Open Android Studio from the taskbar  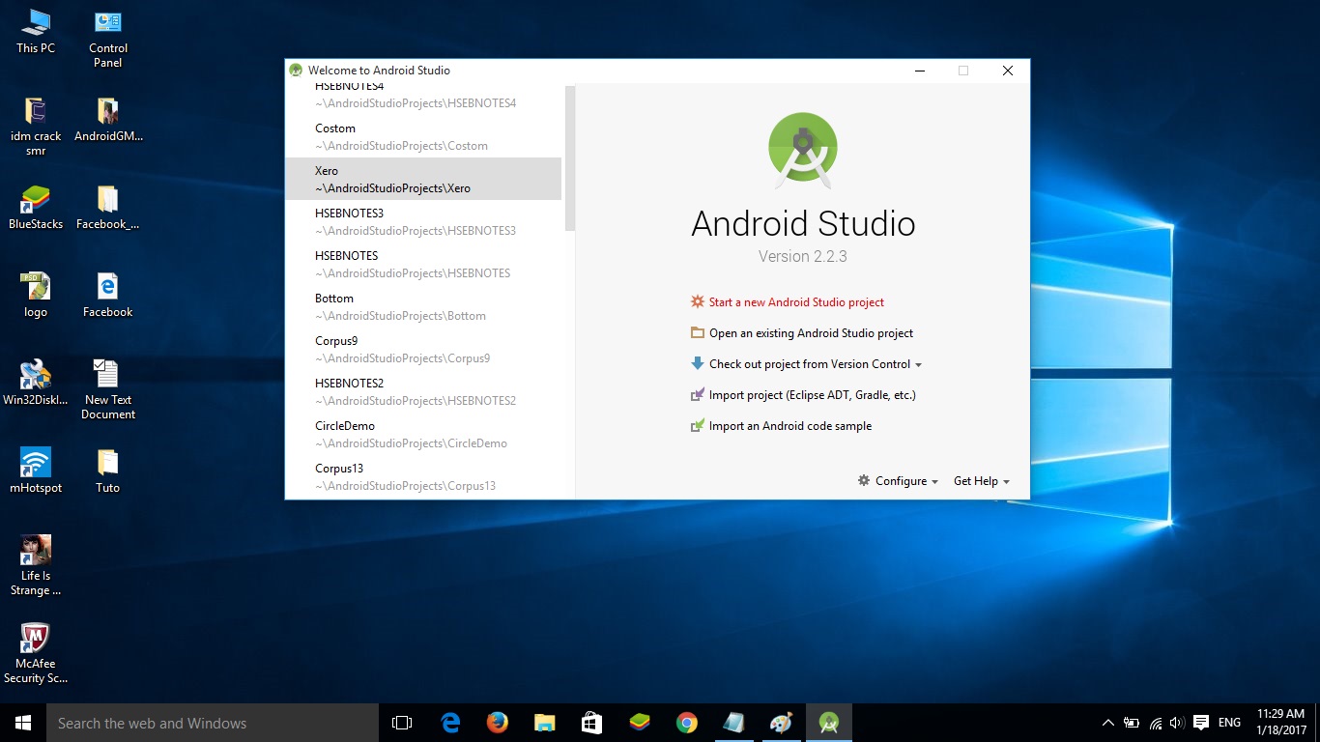click(x=828, y=722)
